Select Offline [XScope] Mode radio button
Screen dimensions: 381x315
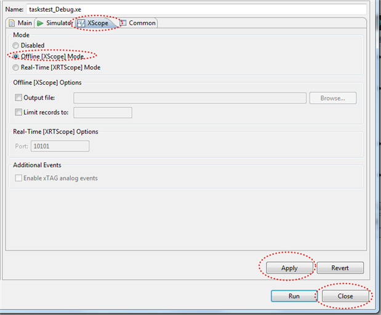pyautogui.click(x=15, y=57)
